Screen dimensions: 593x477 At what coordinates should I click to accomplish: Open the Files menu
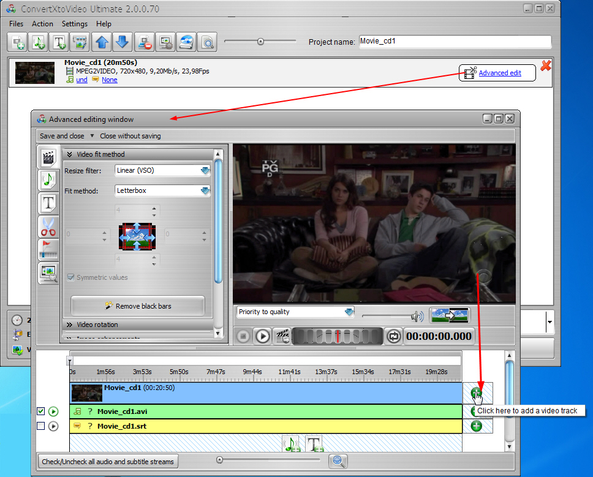[17, 24]
